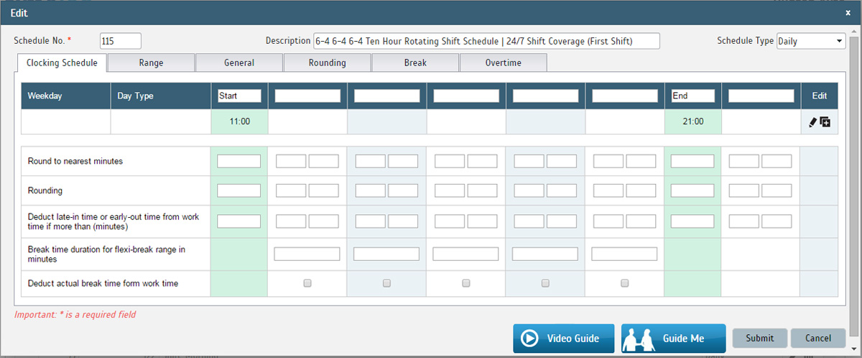862x358 pixels.
Task: Click Deduct late-in time field under End
Action: [x=692, y=221]
